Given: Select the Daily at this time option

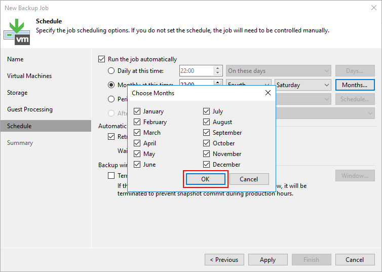Looking at the screenshot, I should tap(112, 71).
